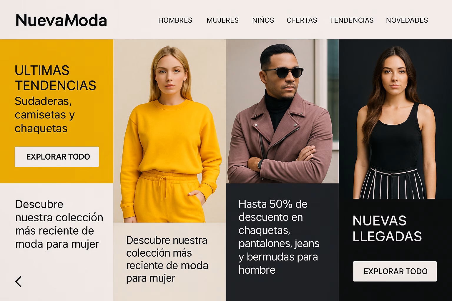
Task: Click the NuevaModa logo
Action: coord(61,20)
